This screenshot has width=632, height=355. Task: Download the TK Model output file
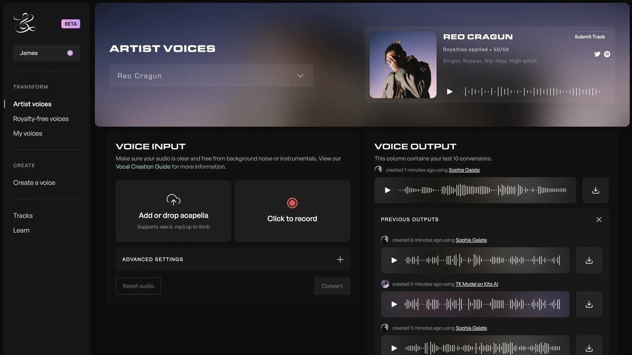click(x=589, y=304)
